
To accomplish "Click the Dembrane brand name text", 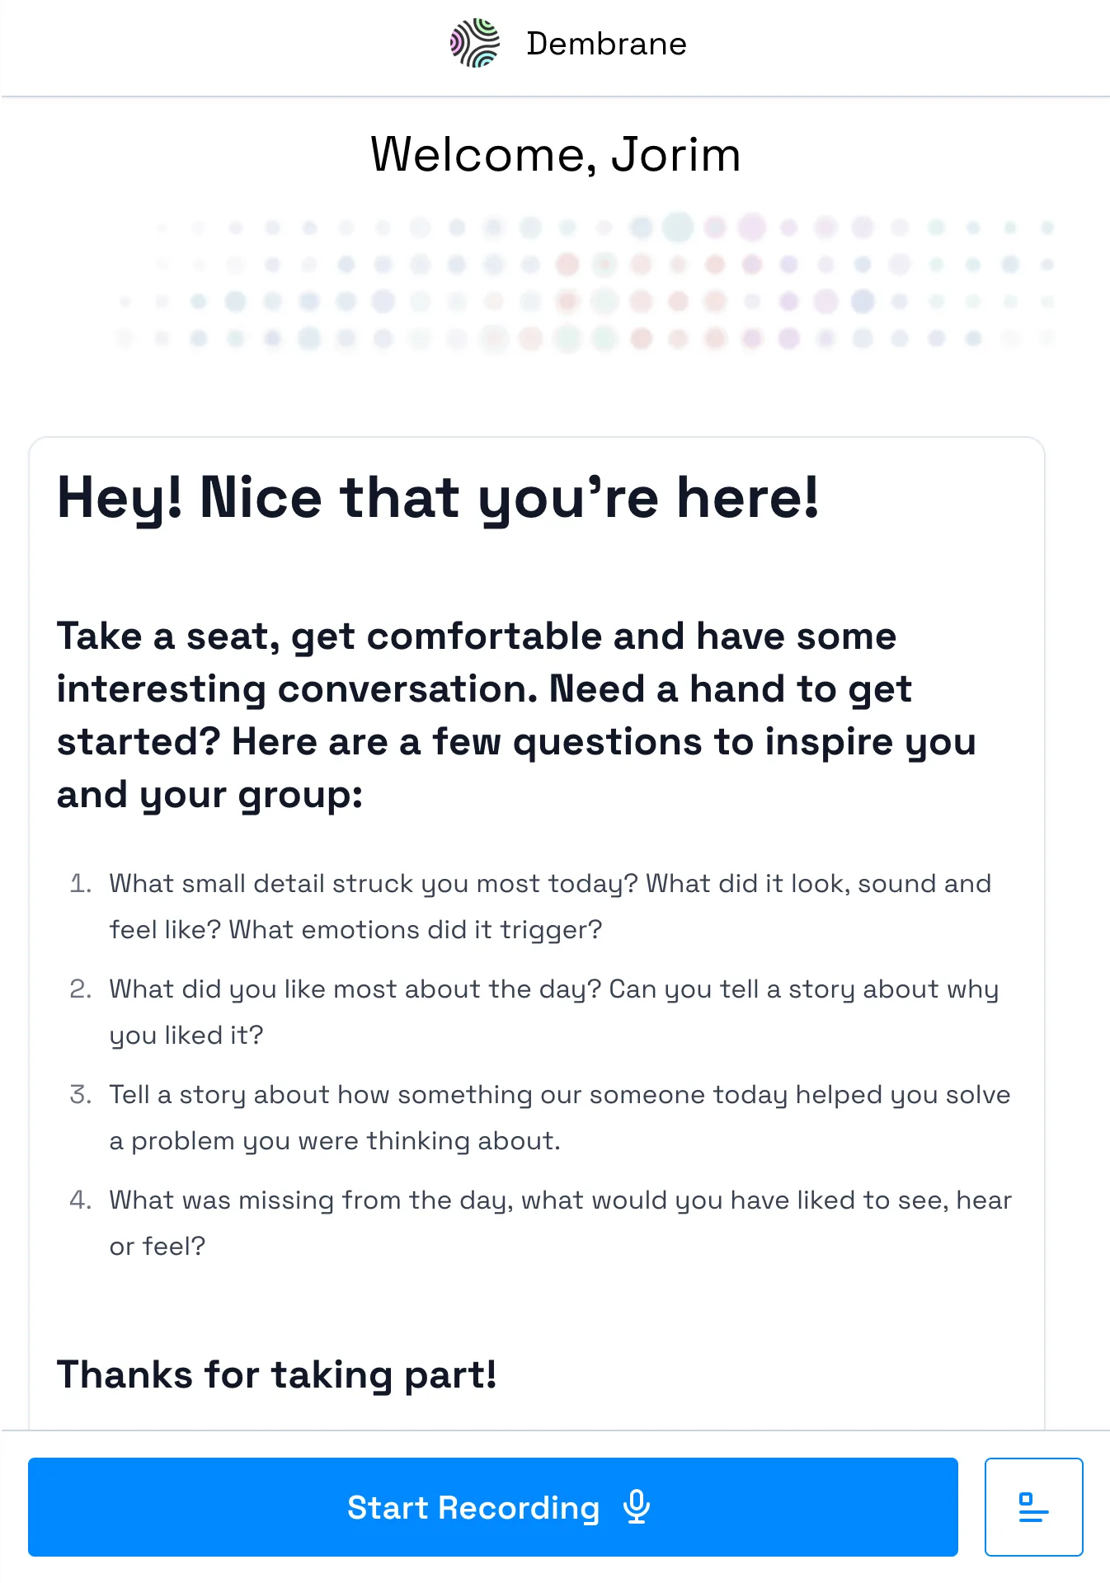I will tap(606, 44).
